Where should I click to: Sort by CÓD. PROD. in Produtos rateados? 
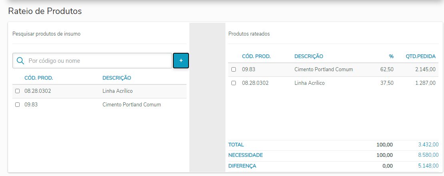256,56
